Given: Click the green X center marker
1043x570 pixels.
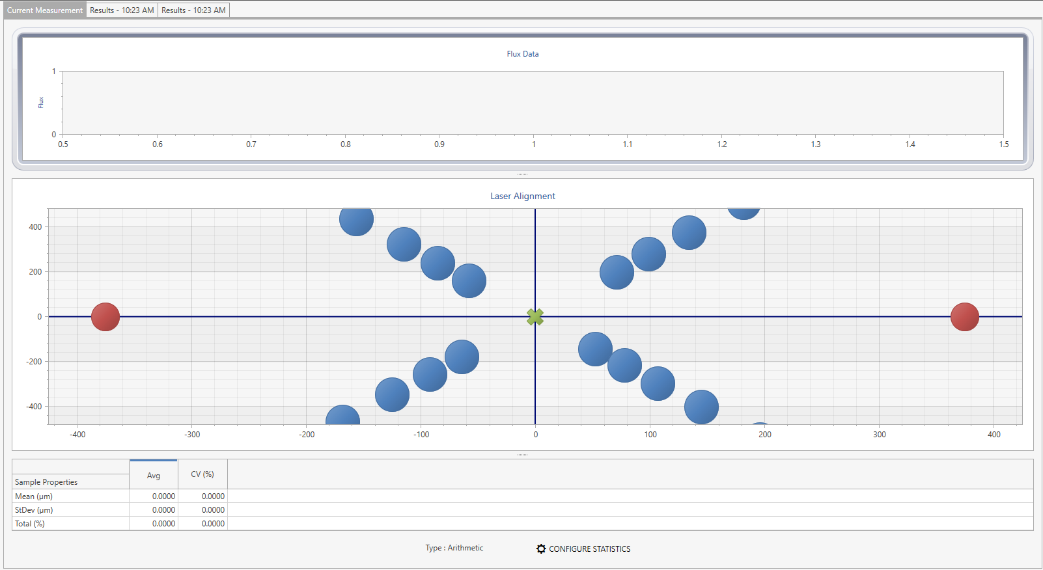Looking at the screenshot, I should pyautogui.click(x=535, y=317).
